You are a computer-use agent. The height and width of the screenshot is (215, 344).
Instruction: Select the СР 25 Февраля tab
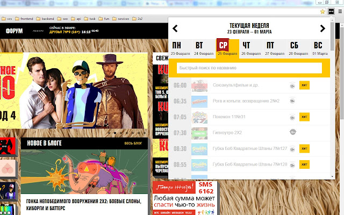pyautogui.click(x=227, y=48)
